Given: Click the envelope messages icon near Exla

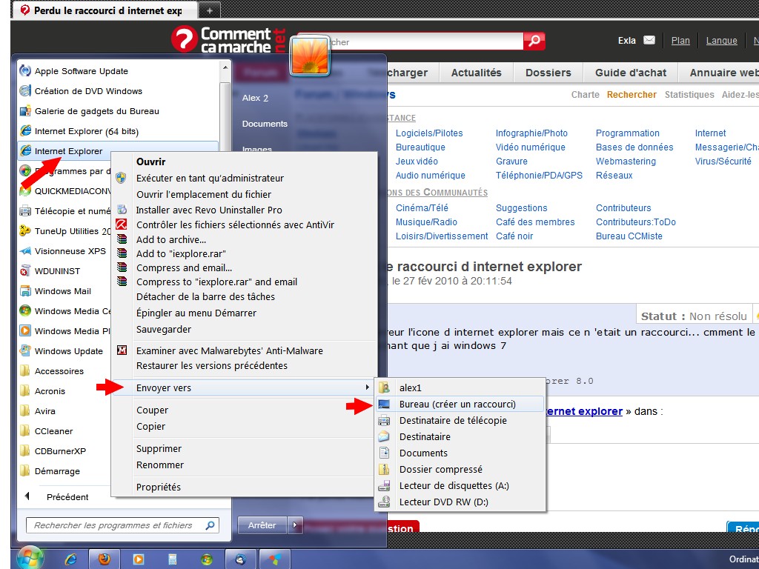Looking at the screenshot, I should [649, 41].
